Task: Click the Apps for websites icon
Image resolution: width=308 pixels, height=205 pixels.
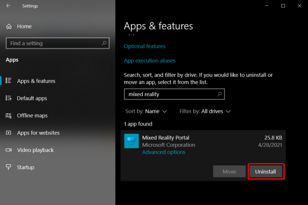Action: [9, 133]
